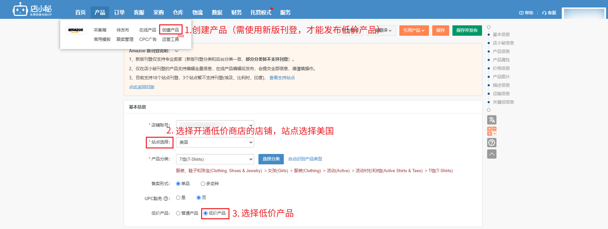
Task: Jump to 基本信息 in the section index
Action: (501, 34)
